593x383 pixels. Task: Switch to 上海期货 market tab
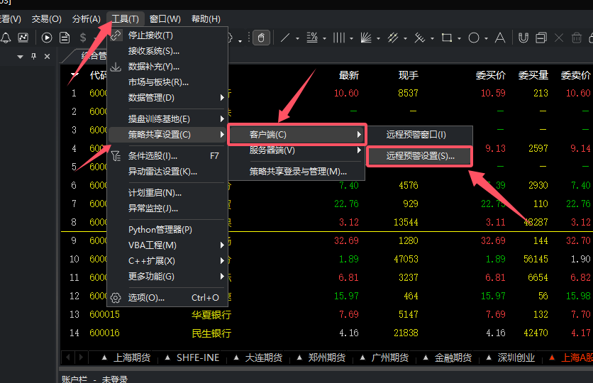tap(126, 357)
